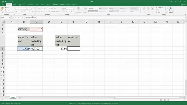Cut the selection with the Cut button
The image size is (187, 105).
[x=7, y=8]
